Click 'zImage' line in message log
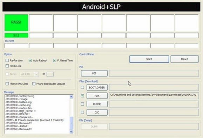The width and height of the screenshot is (203, 138). coord(16,99)
